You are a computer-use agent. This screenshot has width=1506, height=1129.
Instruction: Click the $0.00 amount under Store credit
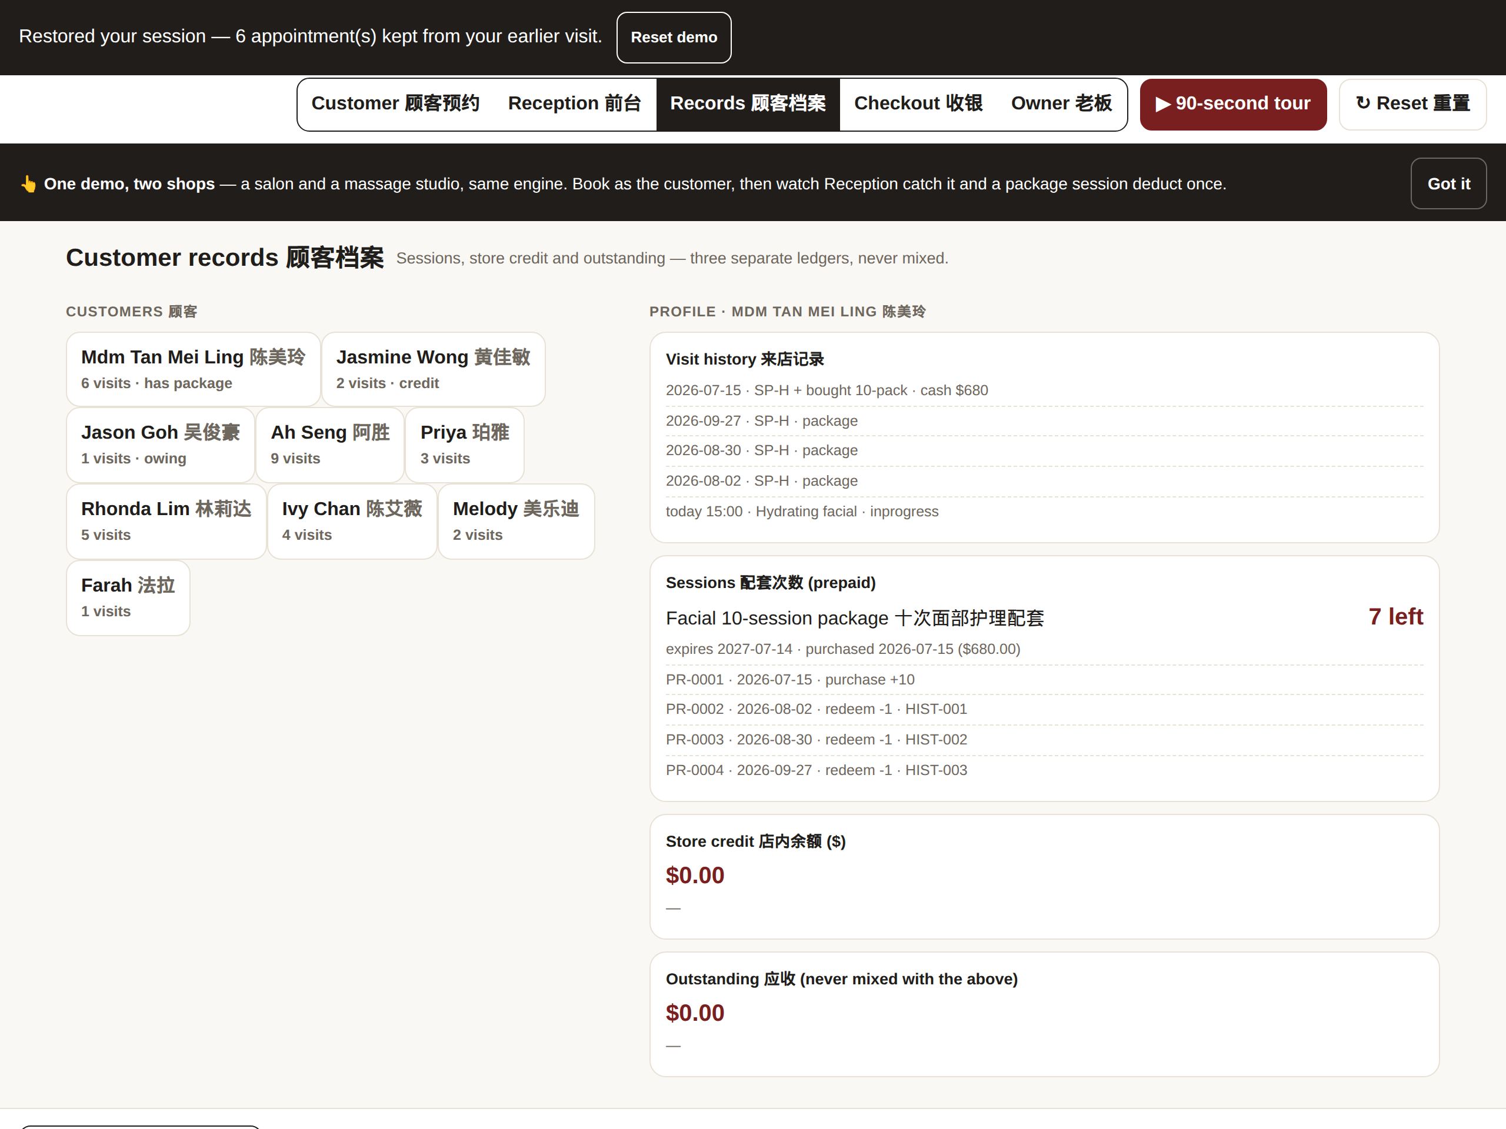(694, 875)
